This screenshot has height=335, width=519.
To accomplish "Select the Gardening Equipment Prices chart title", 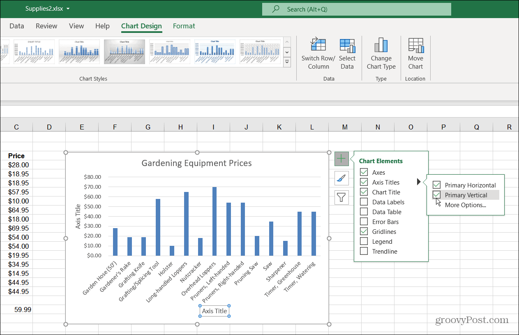I will pyautogui.click(x=196, y=163).
